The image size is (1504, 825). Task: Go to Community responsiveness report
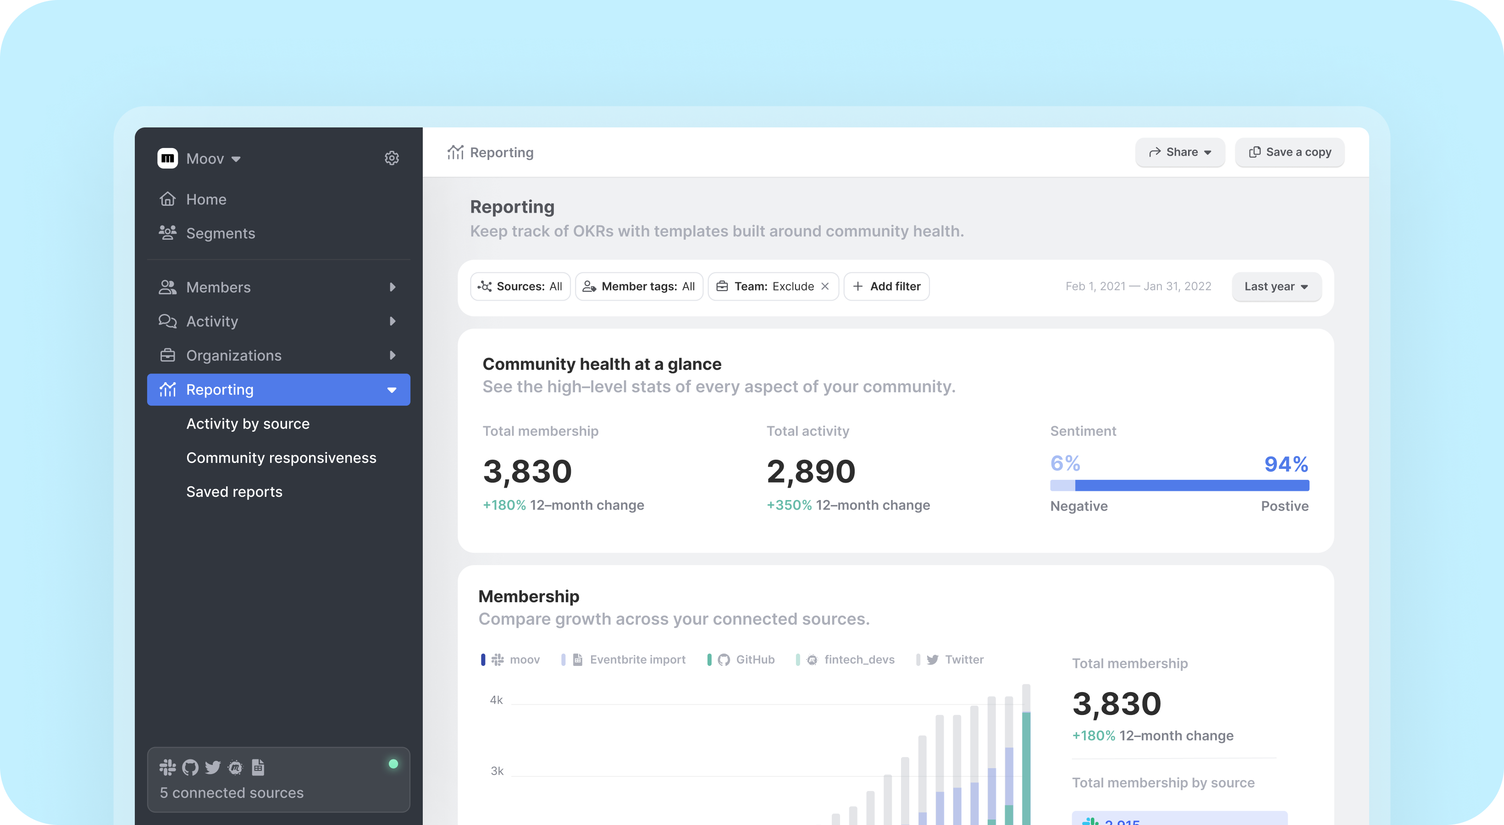pos(281,458)
